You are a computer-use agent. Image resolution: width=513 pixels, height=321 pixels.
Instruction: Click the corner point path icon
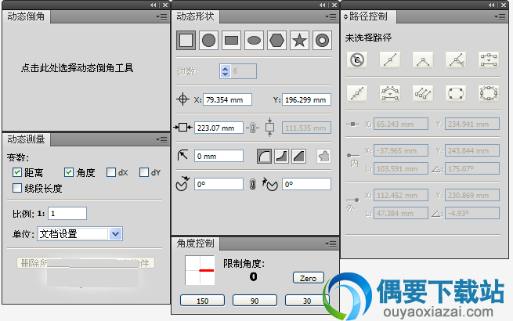point(423,60)
